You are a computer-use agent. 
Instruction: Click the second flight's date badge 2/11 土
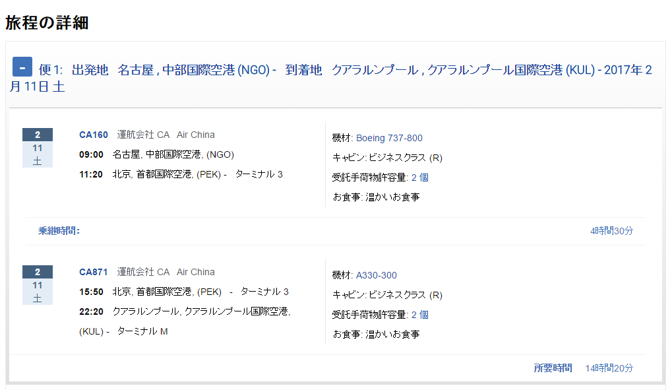pos(38,285)
